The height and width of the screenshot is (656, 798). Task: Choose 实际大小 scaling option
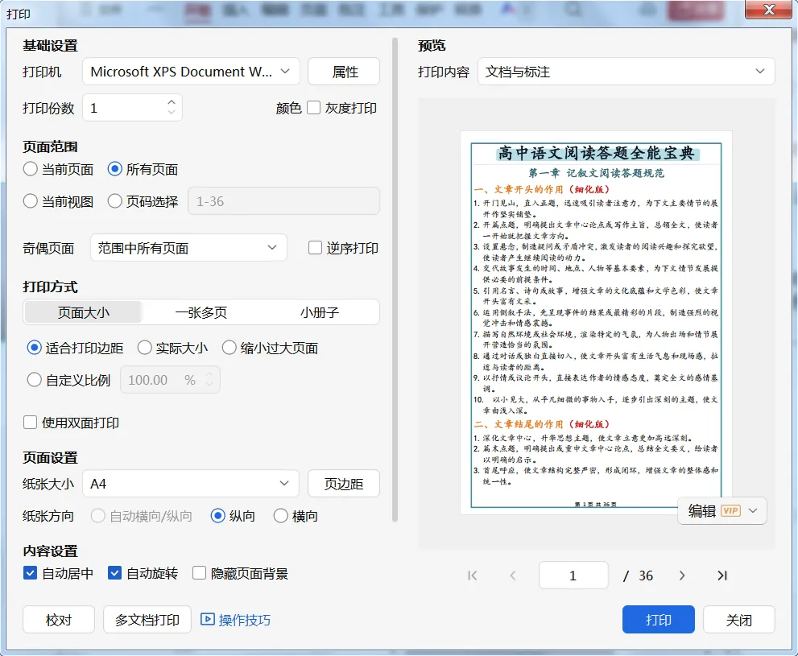[x=145, y=348]
